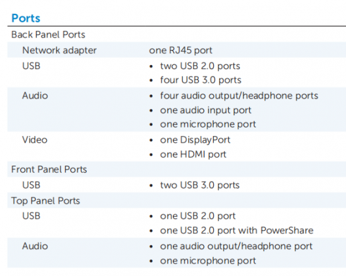Click the Ports section heading
Viewport: 346px width, 276px height.
click(26, 18)
